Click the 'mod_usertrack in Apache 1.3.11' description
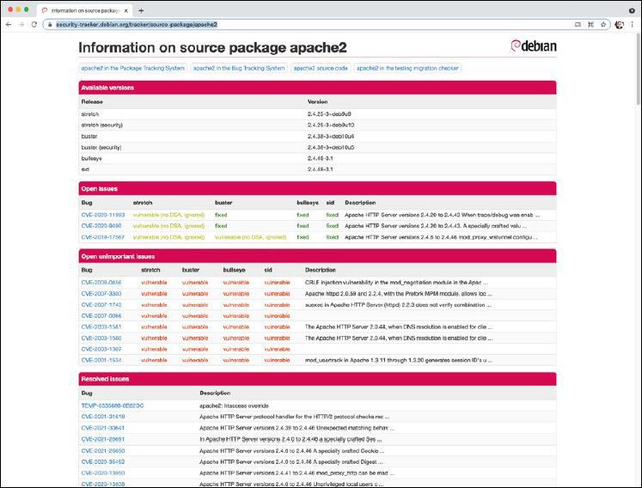 click(x=399, y=360)
